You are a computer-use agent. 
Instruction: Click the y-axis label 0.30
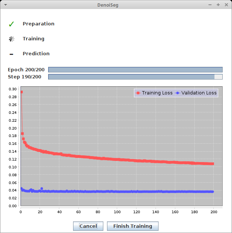click(x=13, y=89)
